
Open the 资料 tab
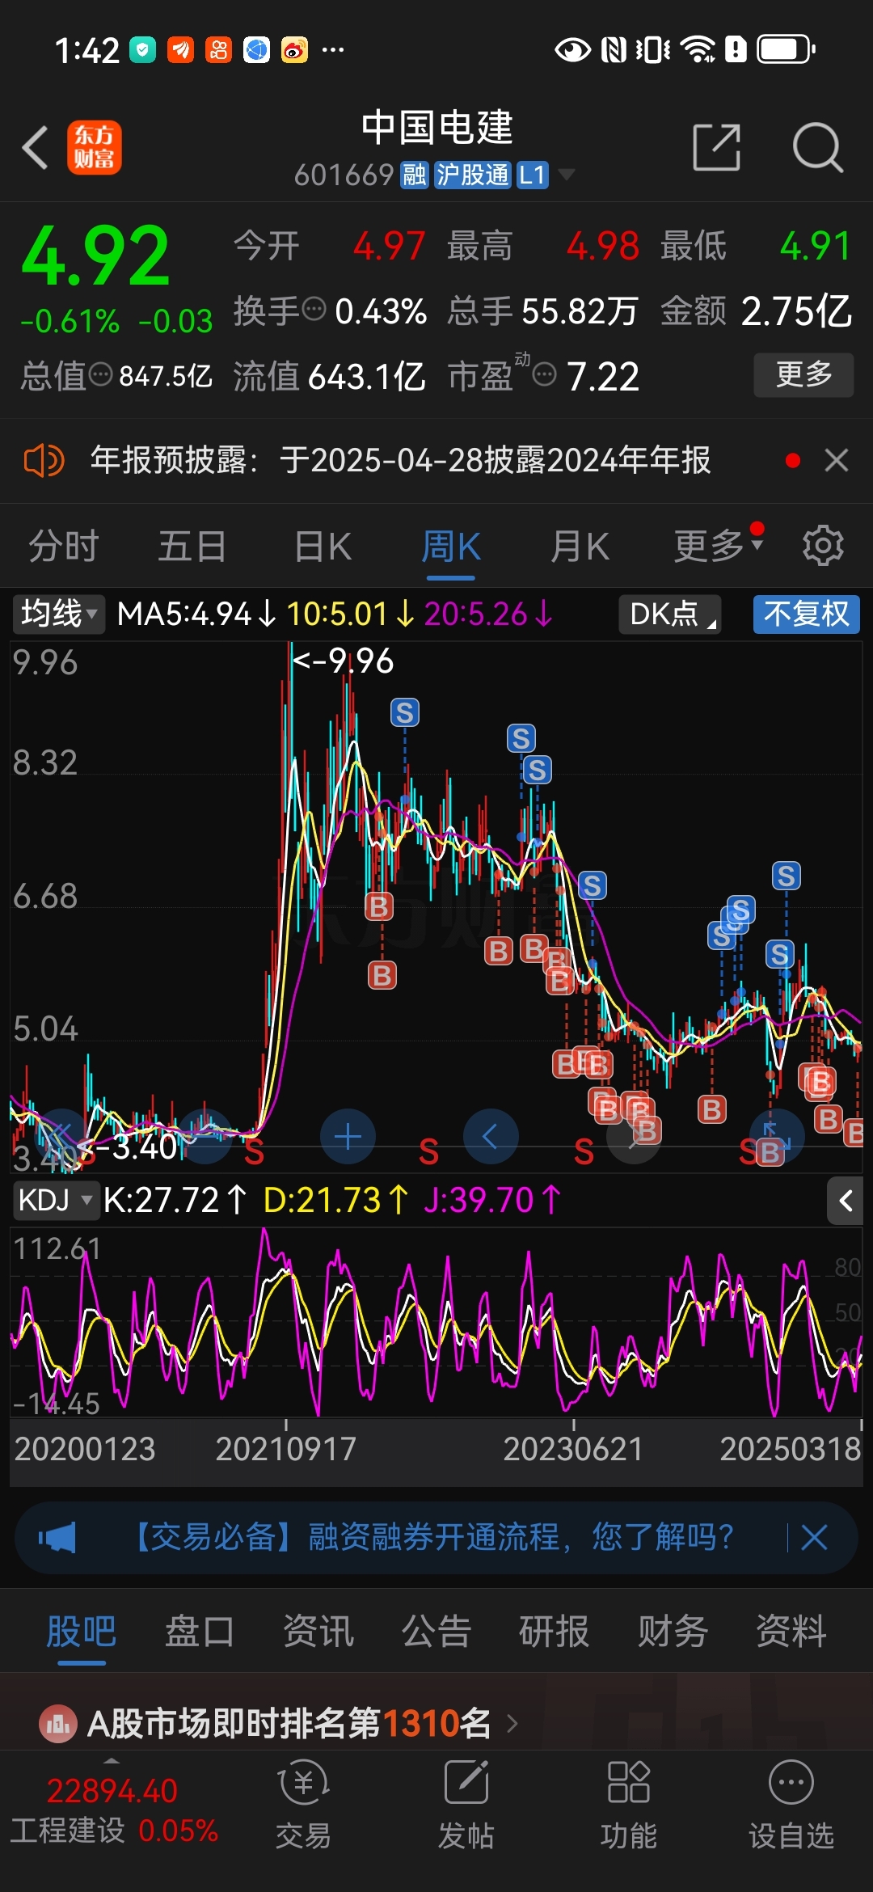click(791, 1631)
